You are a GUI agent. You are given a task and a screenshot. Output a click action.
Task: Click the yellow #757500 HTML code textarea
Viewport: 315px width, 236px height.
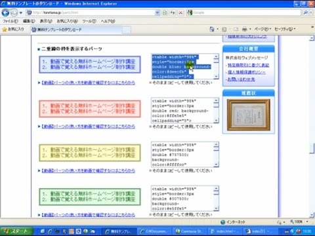[x=185, y=154]
